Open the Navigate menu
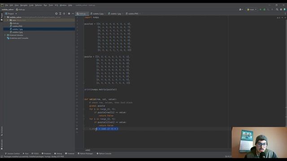Viewport: 287px width, 161px height. click(24, 5)
